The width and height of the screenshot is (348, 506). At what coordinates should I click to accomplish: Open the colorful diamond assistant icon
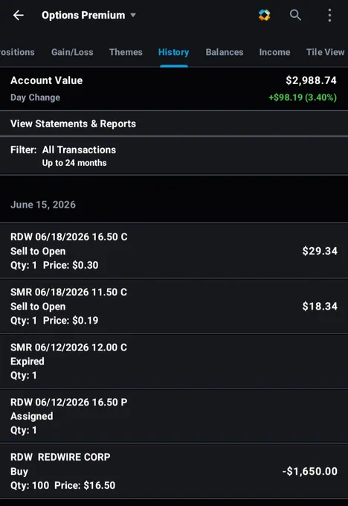point(264,15)
